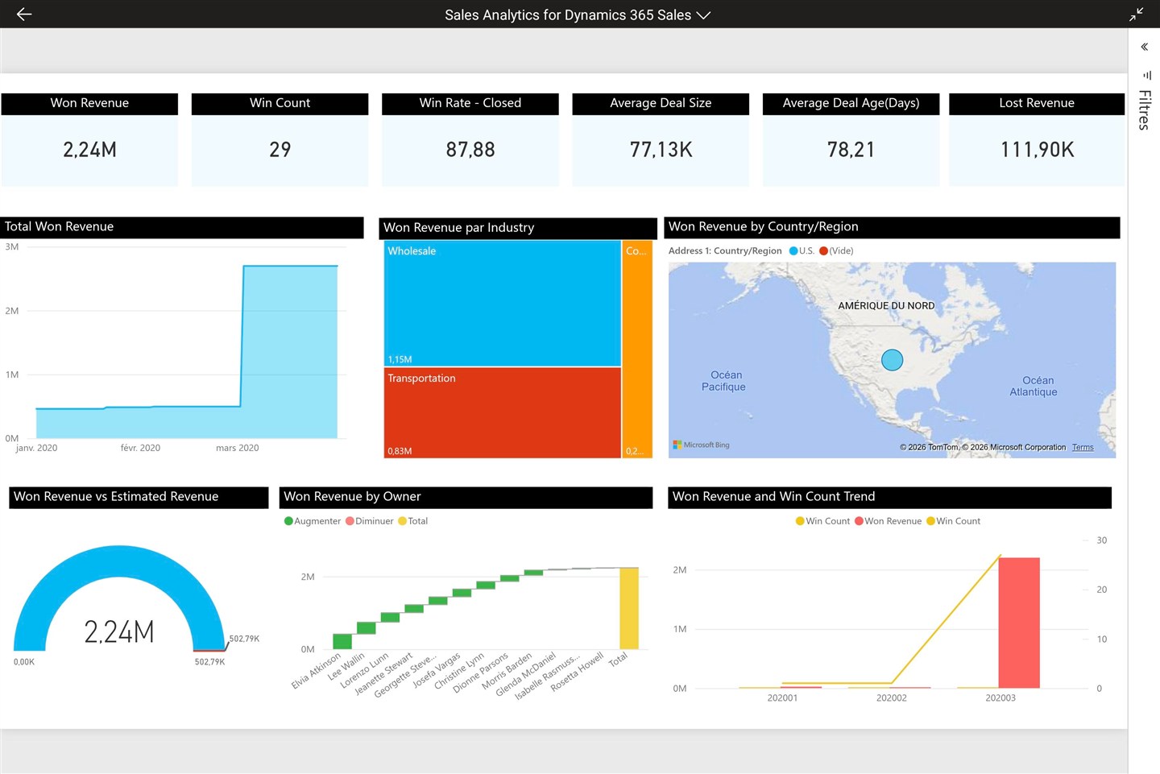
Task: Click the U.S. bubble on the map
Action: [892, 360]
